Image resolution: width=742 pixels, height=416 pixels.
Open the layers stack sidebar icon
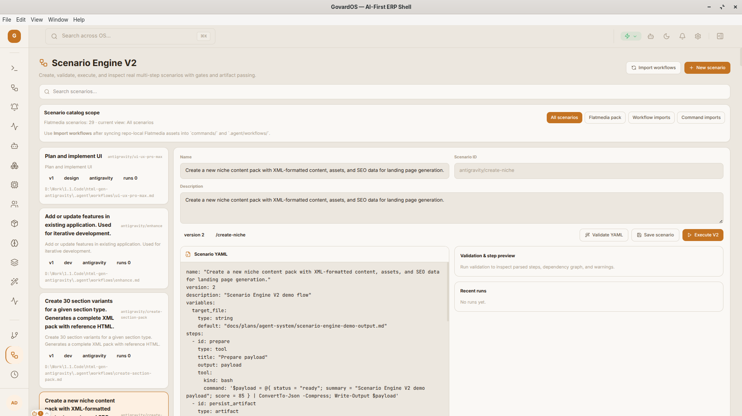click(14, 262)
